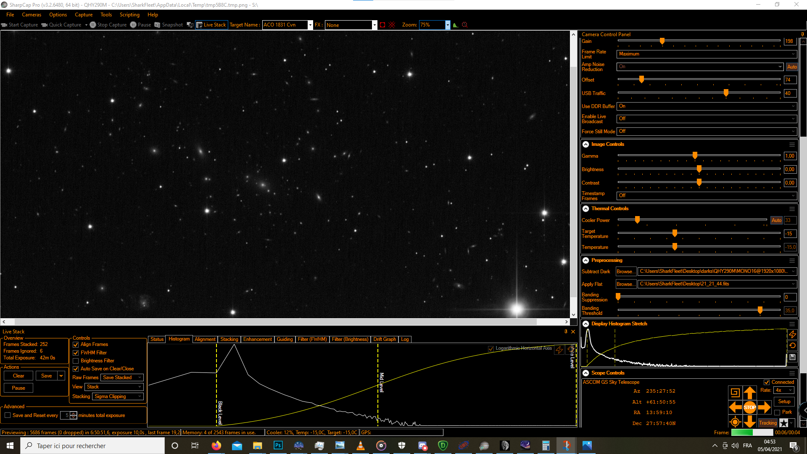This screenshot has height=454, width=807.
Task: Start the spiral search pattern icon
Action: 735,393
